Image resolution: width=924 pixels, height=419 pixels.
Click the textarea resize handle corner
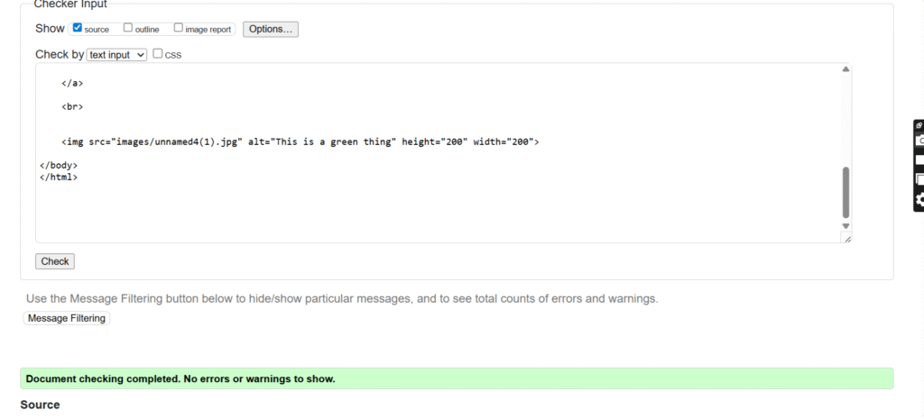[x=846, y=238]
